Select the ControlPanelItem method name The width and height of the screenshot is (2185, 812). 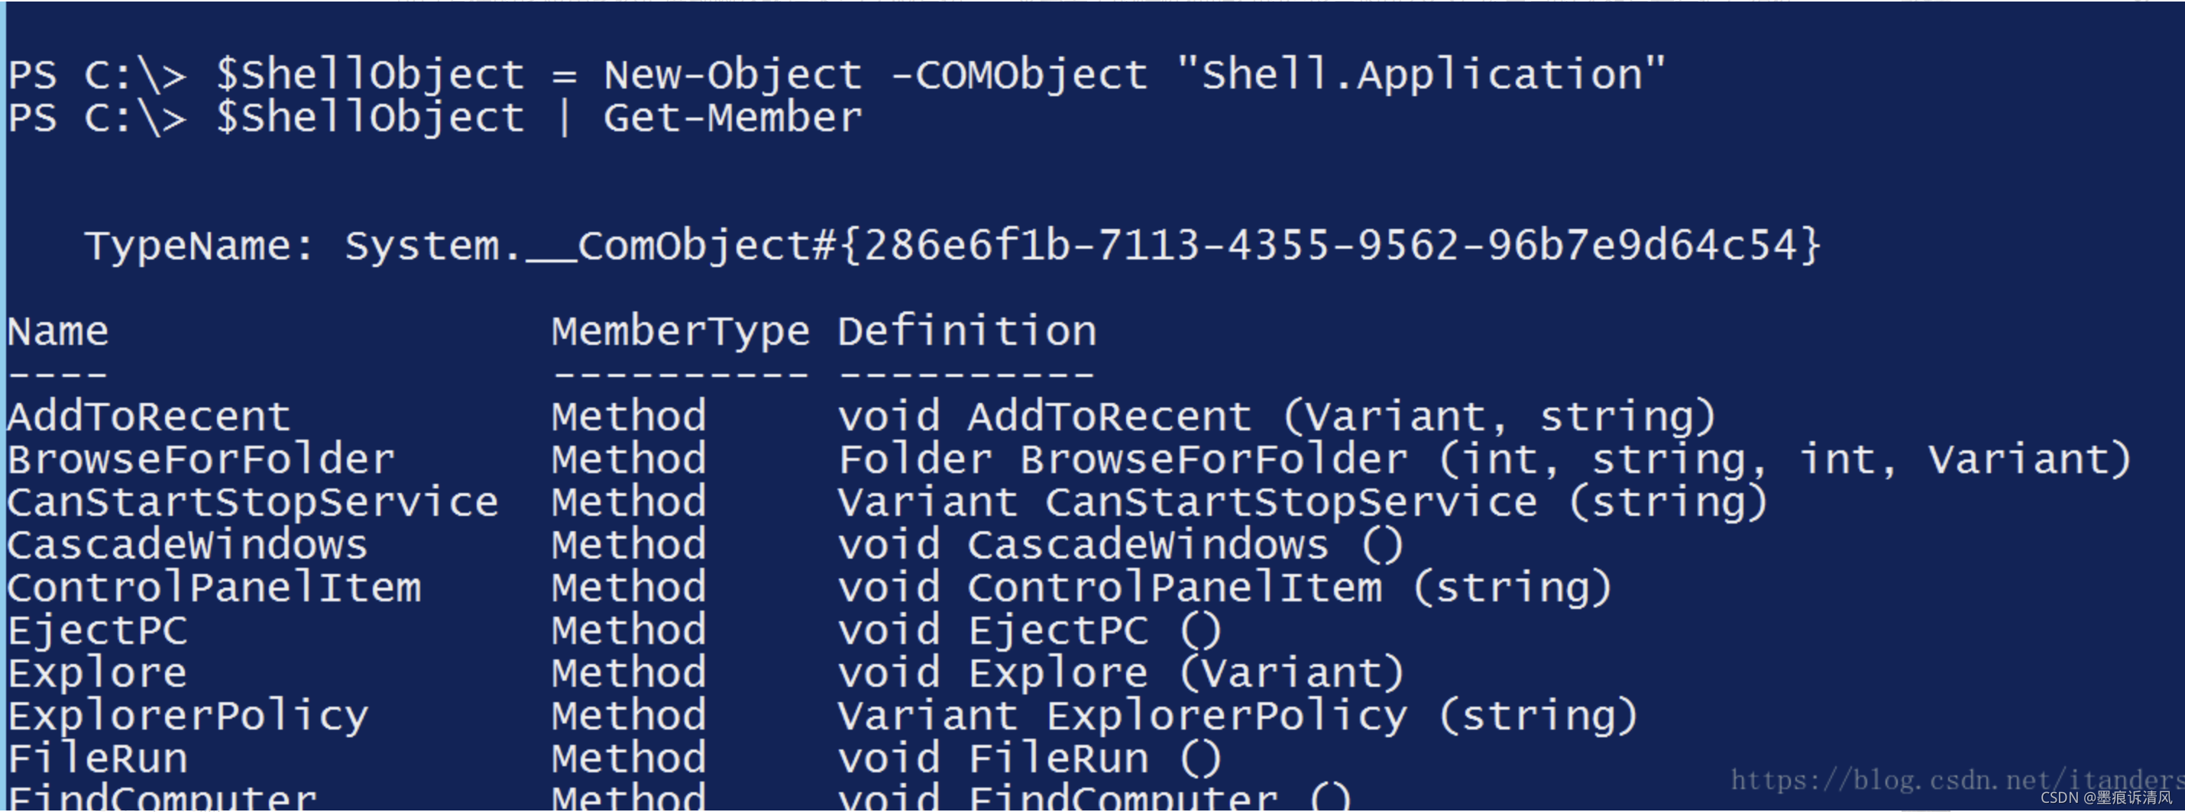tap(214, 588)
